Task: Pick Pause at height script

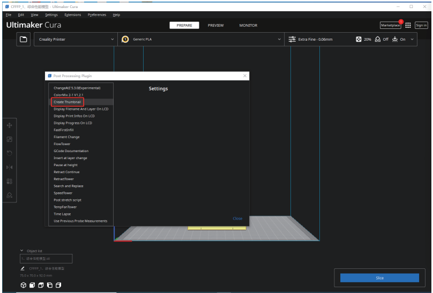Action: pyautogui.click(x=65, y=165)
